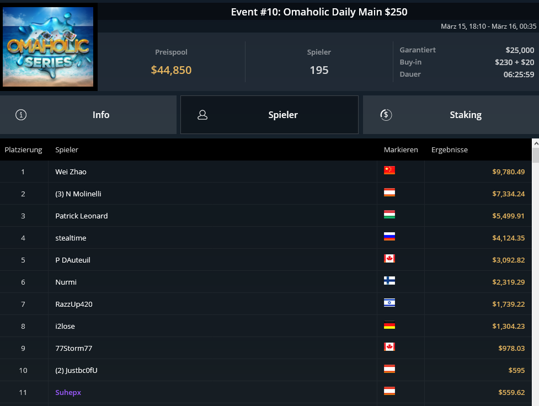Click the Canada flag for P DAuteuil
Image resolution: width=539 pixels, height=406 pixels.
[x=389, y=259]
